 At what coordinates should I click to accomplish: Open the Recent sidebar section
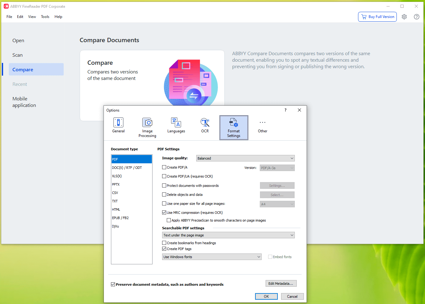[x=36, y=84]
